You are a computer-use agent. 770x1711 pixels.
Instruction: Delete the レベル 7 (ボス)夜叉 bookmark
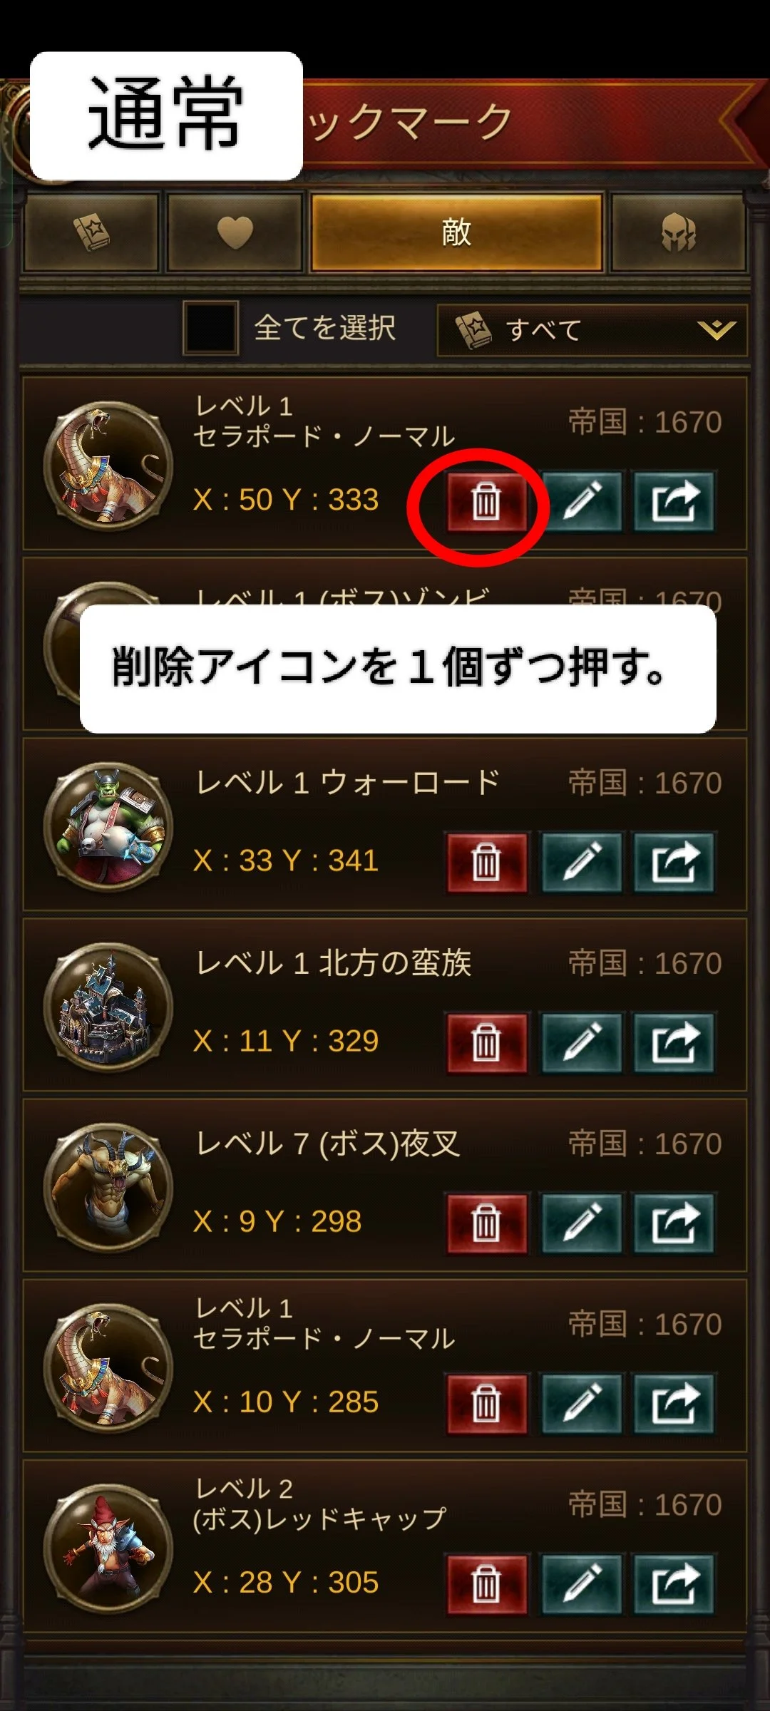click(x=487, y=1223)
